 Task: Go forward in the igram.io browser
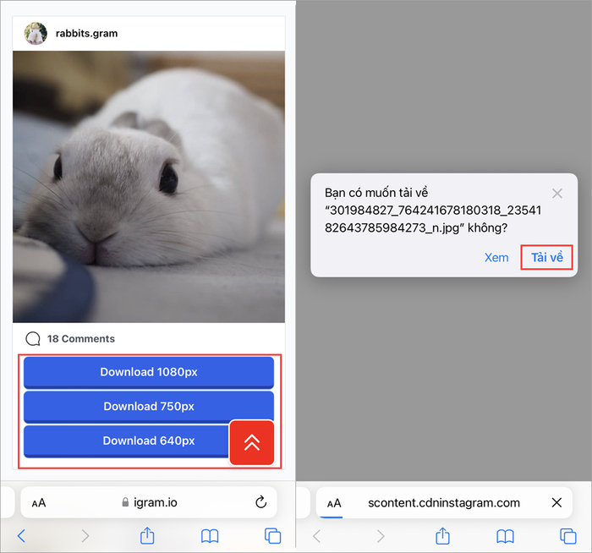(85, 535)
